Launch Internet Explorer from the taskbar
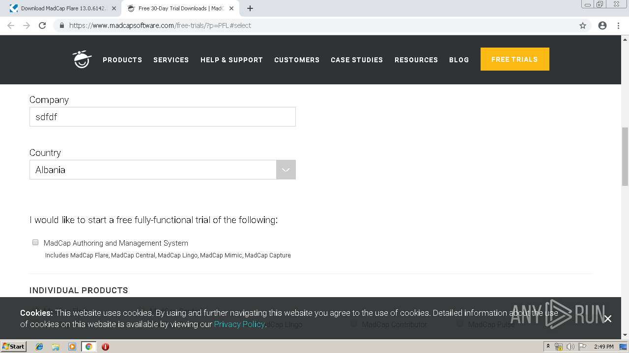 (x=39, y=347)
